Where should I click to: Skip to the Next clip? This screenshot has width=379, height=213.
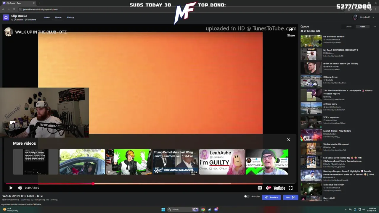coord(290,197)
